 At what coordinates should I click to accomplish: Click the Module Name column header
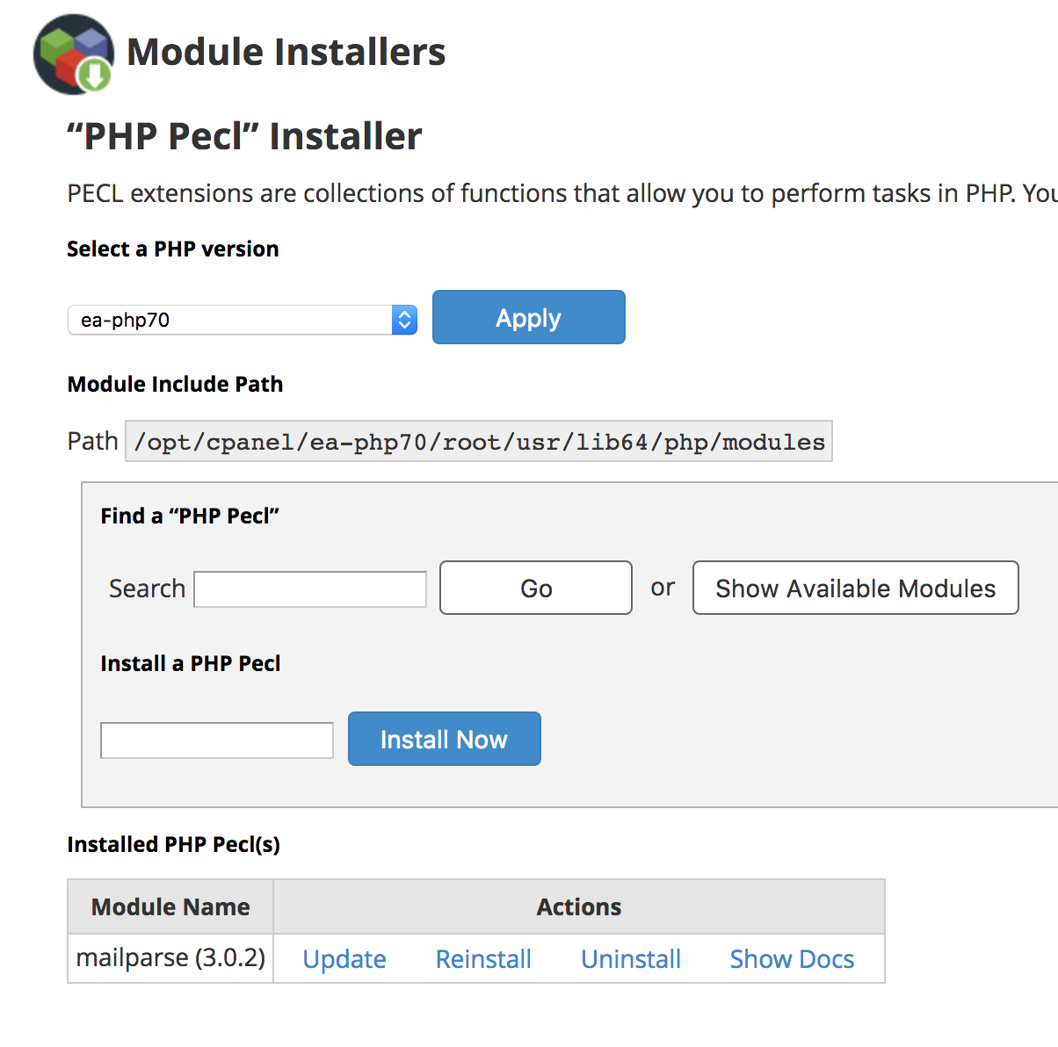170,906
